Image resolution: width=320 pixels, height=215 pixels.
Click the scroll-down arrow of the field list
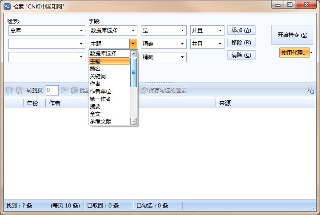(x=133, y=121)
